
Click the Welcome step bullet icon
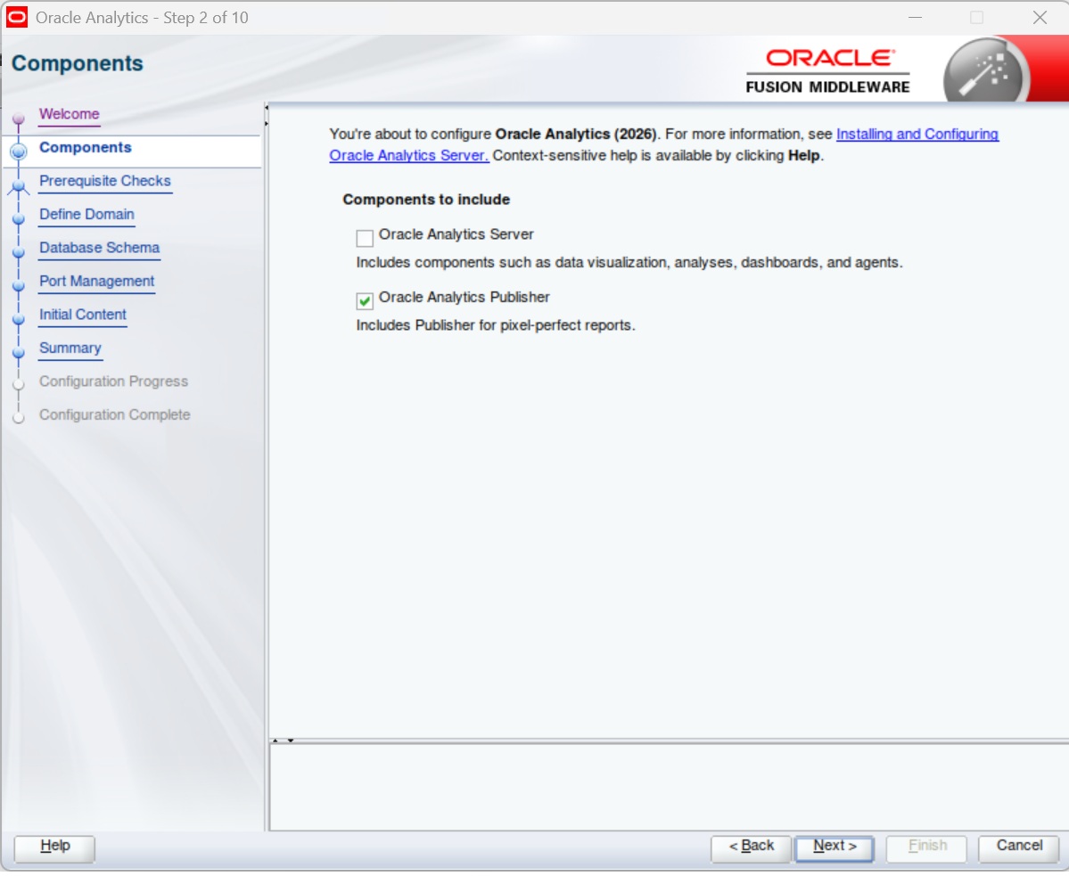pyautogui.click(x=19, y=118)
